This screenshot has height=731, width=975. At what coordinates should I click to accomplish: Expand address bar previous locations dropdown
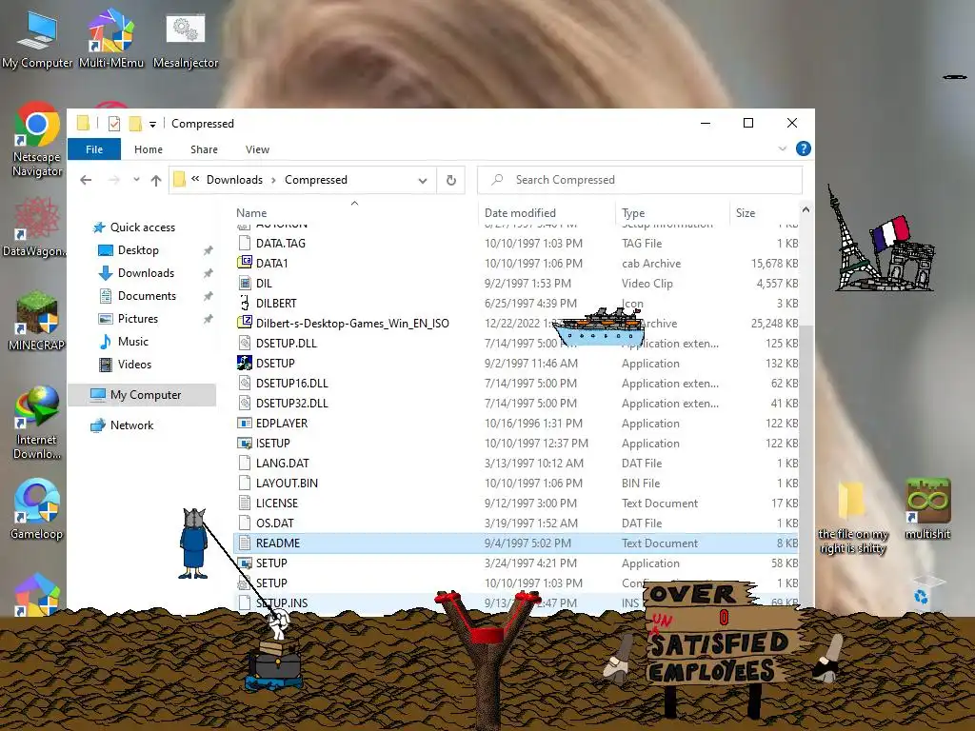[x=423, y=180]
